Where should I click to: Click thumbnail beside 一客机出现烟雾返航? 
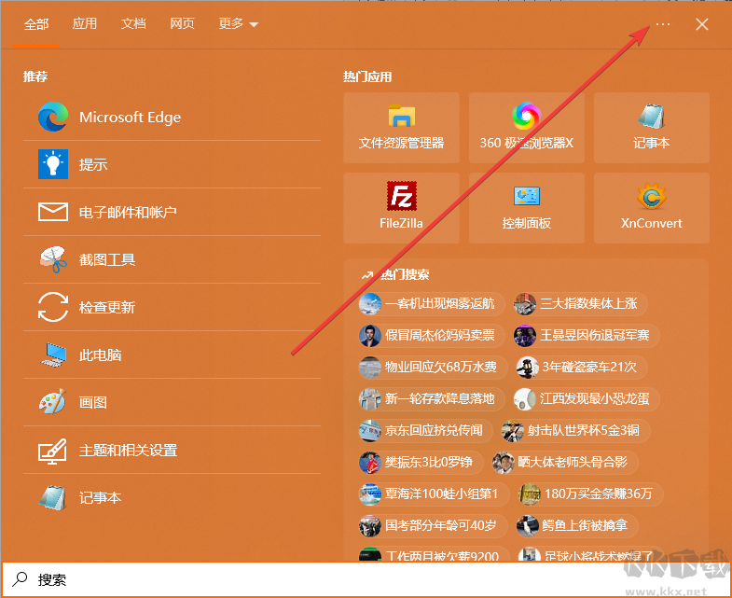(x=370, y=304)
